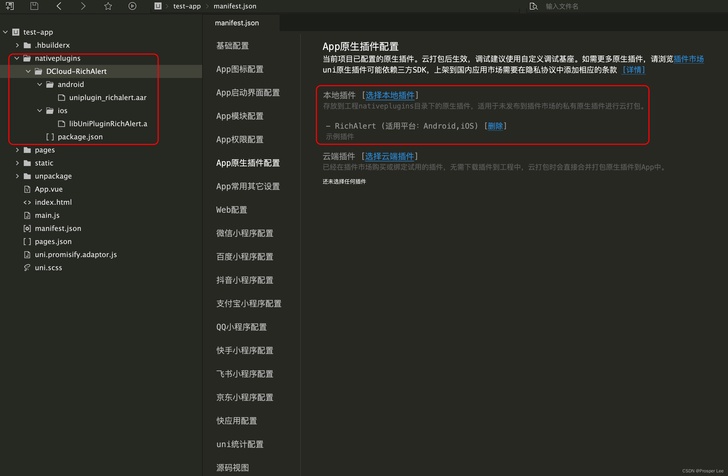Screen dimensions: 728x476
Task: Click the uniplugin_richalert.aar file icon
Action: (x=62, y=98)
